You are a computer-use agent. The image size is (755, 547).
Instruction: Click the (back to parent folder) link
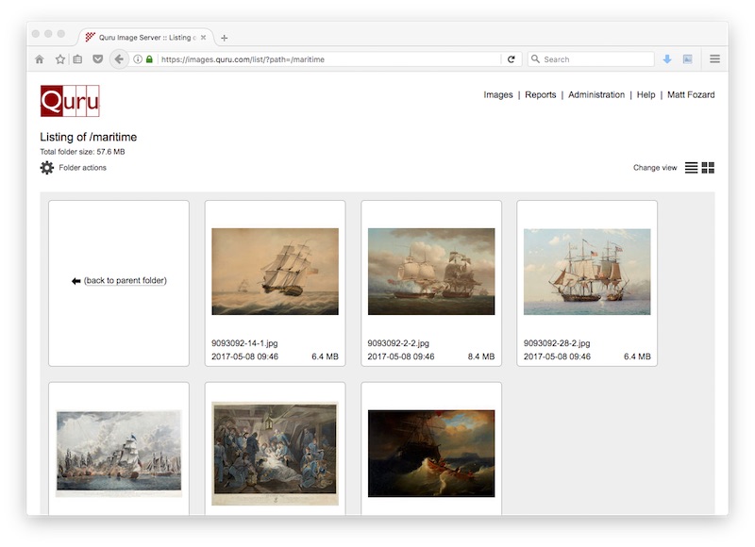pyautogui.click(x=126, y=280)
